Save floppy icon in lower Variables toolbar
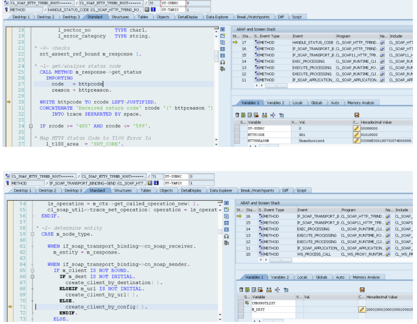Viewport: 417px width, 324px height. 362,290
